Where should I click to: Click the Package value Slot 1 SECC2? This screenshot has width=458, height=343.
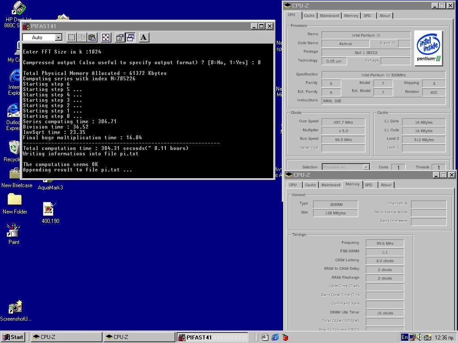click(366, 53)
